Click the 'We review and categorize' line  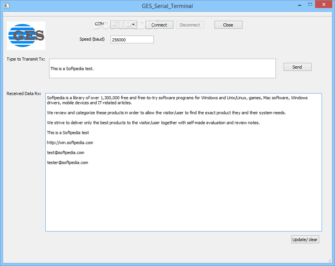tap(167, 113)
